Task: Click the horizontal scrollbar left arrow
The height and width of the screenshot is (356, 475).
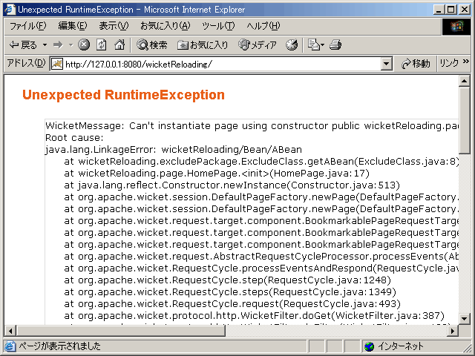Action: (10, 331)
